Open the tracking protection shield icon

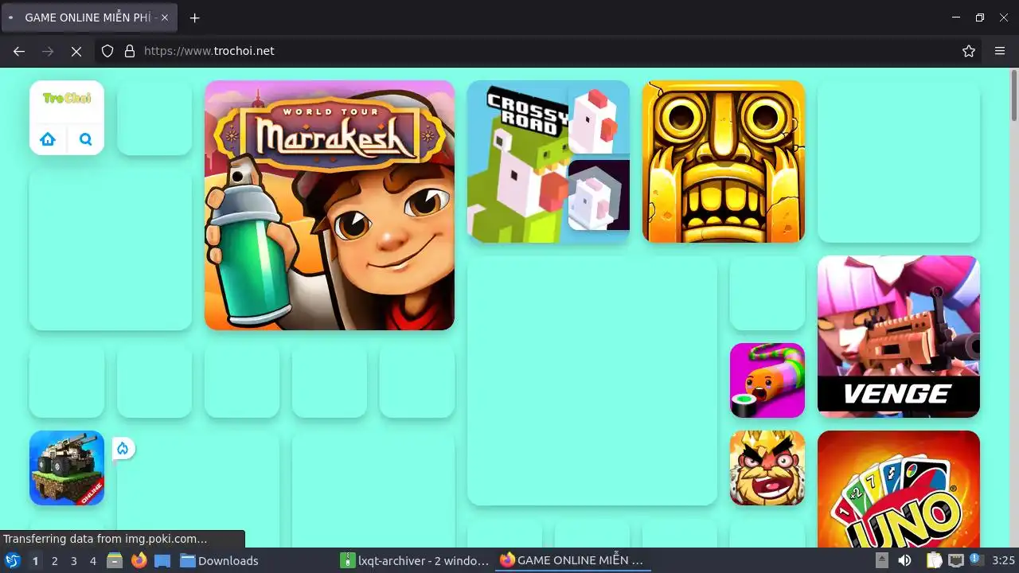point(108,51)
